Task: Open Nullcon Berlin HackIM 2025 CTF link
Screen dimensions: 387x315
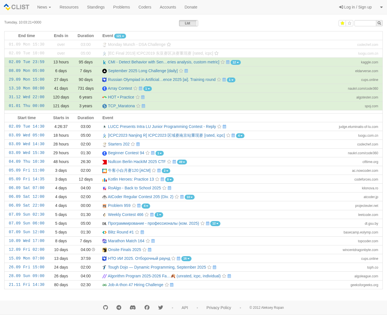Action: click(x=137, y=162)
